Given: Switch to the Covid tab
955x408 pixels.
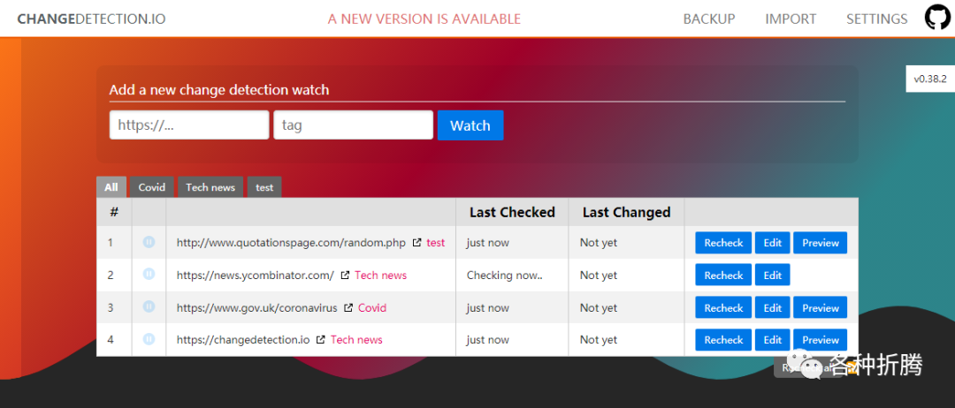Looking at the screenshot, I should click(152, 187).
